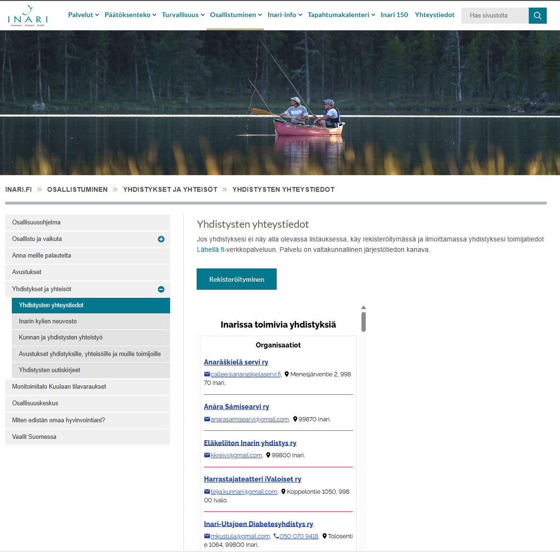
Task: Go to Inari 150 page
Action: click(x=394, y=15)
